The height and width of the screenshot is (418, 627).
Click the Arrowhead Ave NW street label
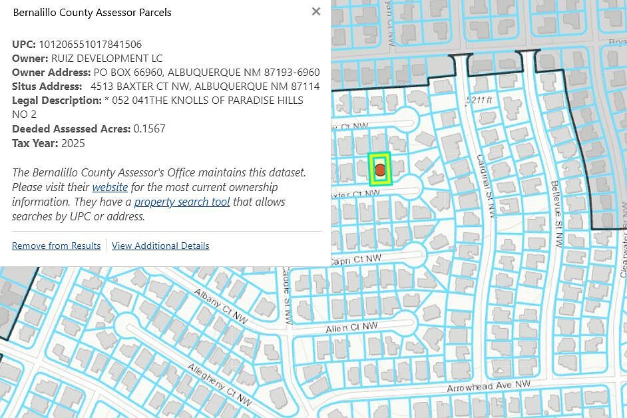coord(489,386)
